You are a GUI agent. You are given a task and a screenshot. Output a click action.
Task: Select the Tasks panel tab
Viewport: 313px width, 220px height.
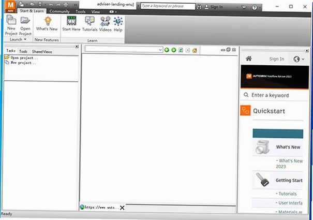pos(11,51)
